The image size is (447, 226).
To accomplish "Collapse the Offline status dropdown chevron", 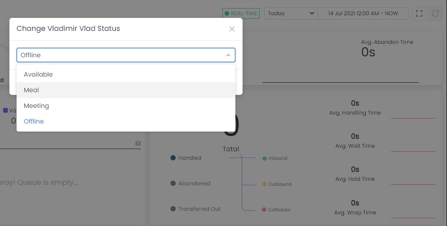I will point(228,55).
